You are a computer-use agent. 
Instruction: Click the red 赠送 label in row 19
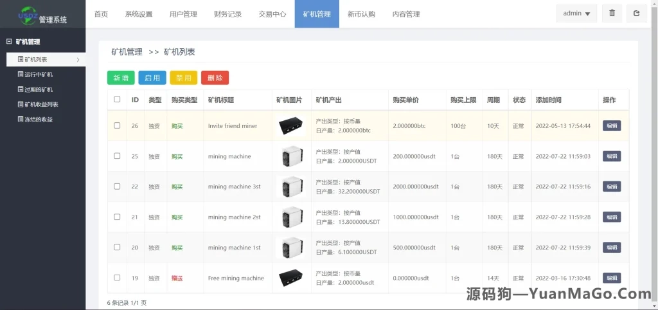177,278
